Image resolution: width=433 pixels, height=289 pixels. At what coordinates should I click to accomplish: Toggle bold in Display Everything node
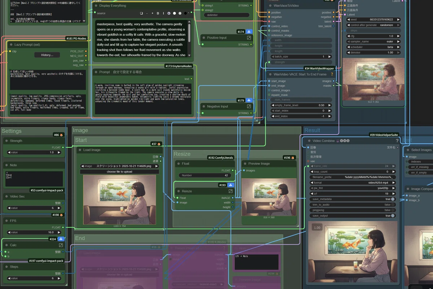click(x=158, y=13)
